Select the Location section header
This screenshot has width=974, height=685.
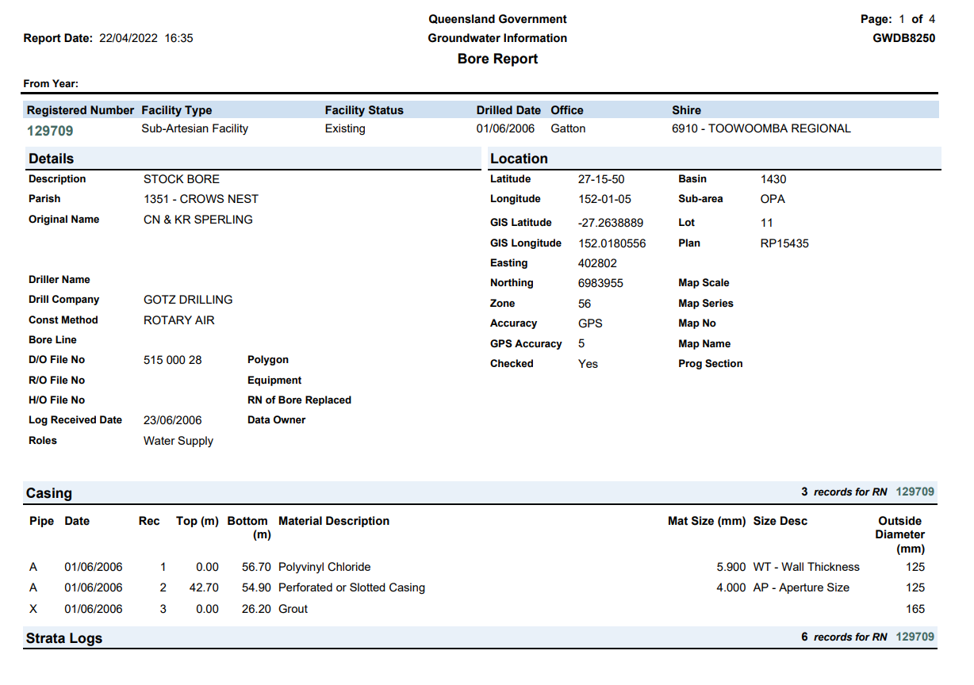point(519,159)
